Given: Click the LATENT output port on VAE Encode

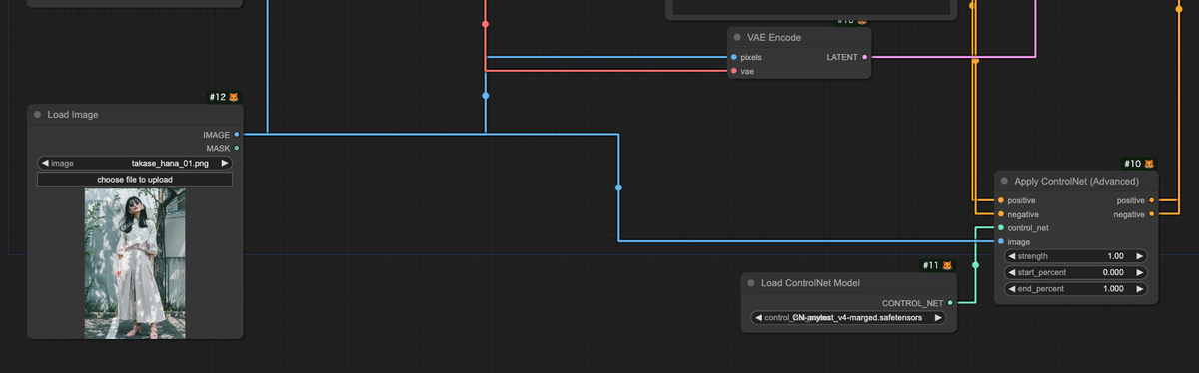Looking at the screenshot, I should pos(864,57).
